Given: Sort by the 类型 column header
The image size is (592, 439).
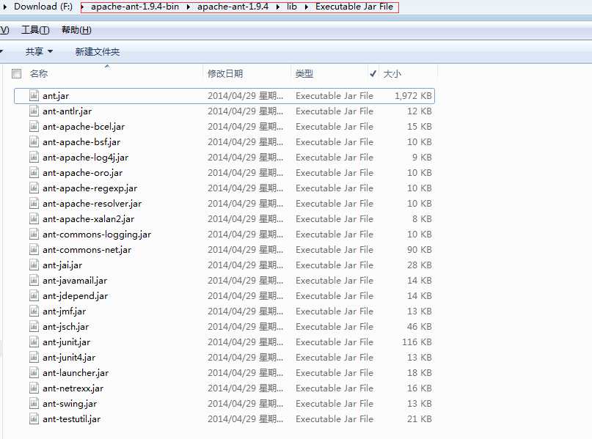Looking at the screenshot, I should coord(304,73).
